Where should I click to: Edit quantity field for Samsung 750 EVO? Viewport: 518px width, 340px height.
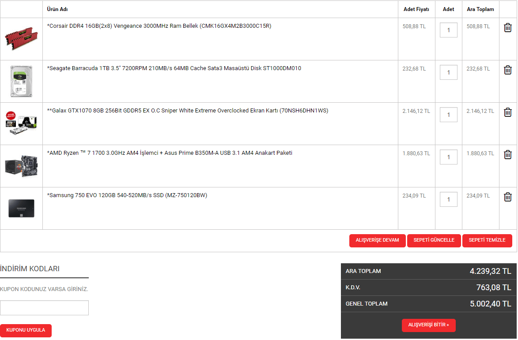click(x=448, y=199)
